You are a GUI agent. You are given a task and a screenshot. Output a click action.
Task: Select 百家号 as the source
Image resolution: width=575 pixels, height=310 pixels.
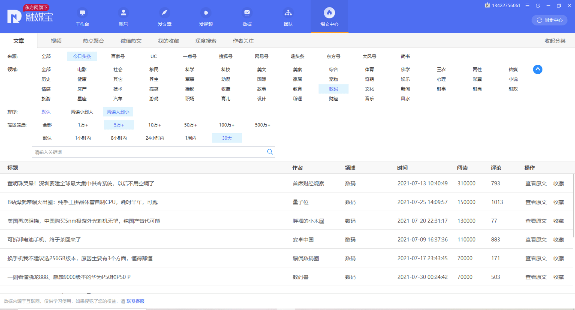[118, 56]
